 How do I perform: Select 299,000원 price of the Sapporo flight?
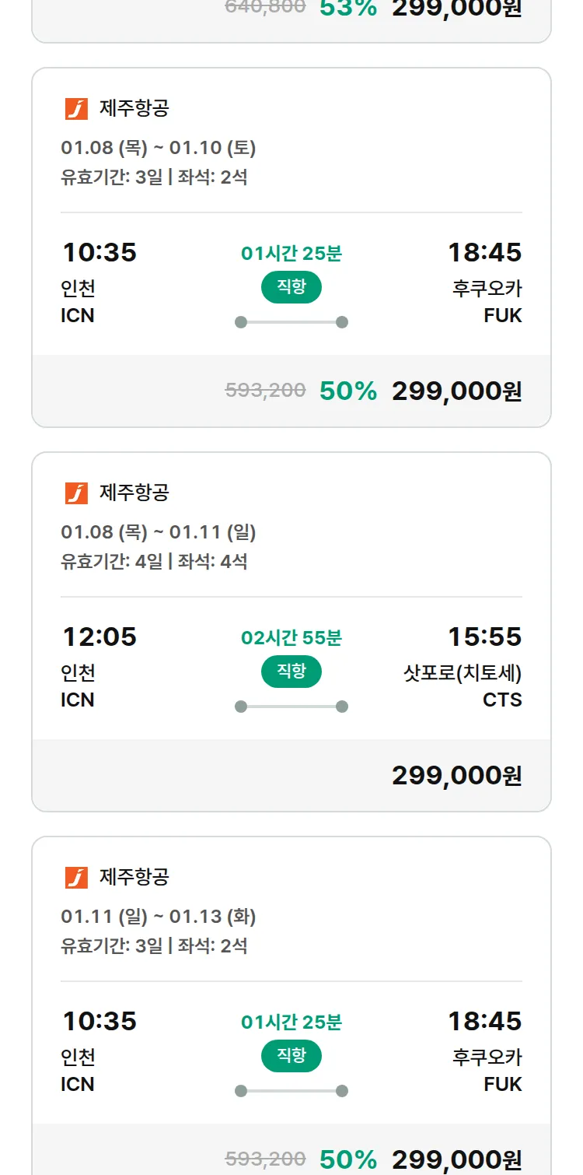pos(456,776)
